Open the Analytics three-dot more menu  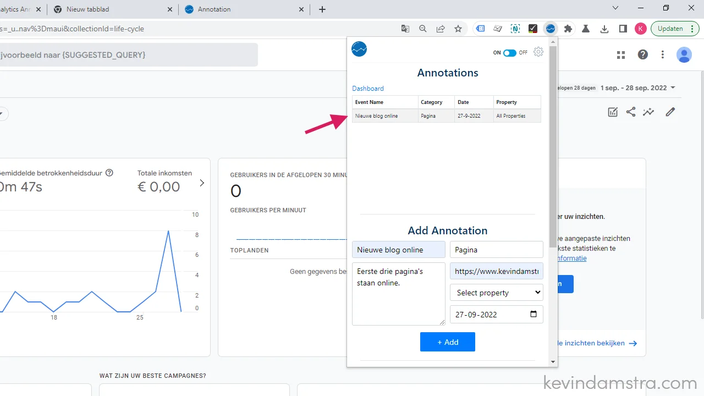click(x=663, y=54)
